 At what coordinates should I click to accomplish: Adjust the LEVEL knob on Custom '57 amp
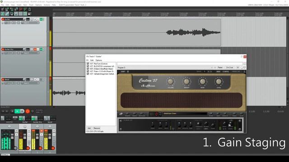[219, 81]
